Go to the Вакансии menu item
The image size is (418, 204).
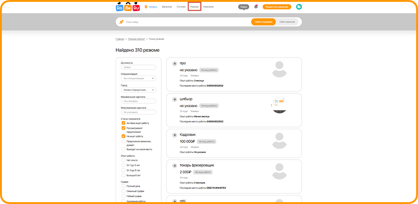pos(167,7)
